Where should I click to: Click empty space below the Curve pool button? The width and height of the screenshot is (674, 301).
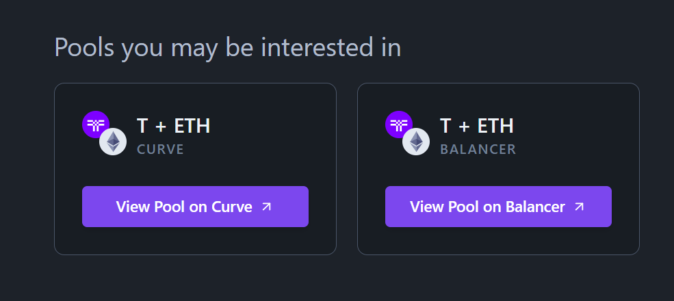[195, 241]
